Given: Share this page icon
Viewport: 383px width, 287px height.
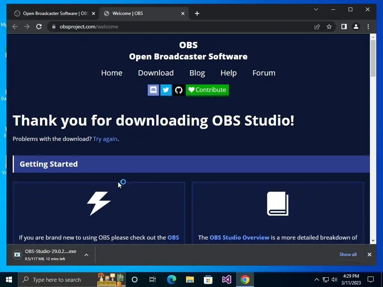Looking at the screenshot, I should click(x=317, y=27).
